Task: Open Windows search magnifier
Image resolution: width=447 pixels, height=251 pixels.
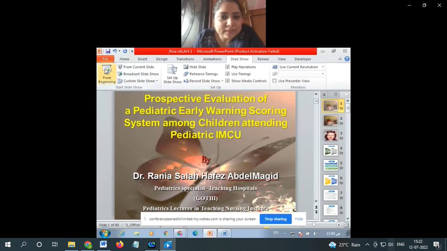Action: pos(23,245)
